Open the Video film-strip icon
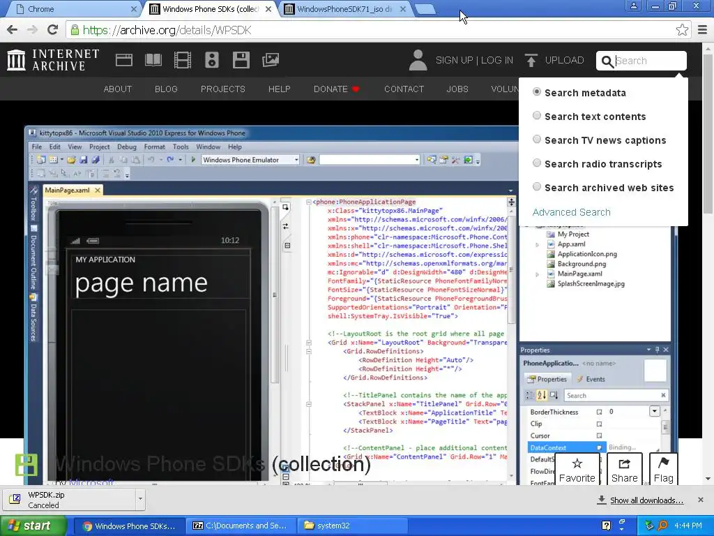714x536 pixels. click(x=183, y=60)
